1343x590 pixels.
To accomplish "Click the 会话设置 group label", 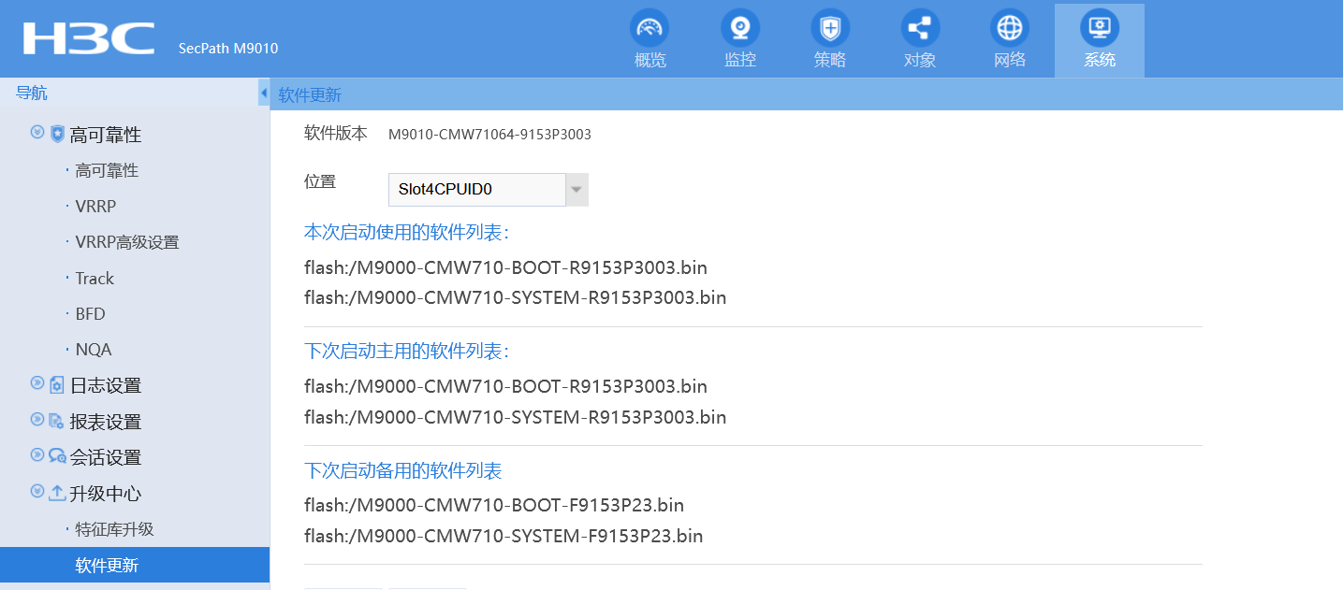I will tap(106, 457).
